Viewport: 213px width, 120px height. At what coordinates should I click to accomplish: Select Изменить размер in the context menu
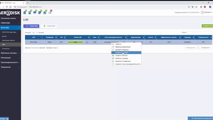126,58
